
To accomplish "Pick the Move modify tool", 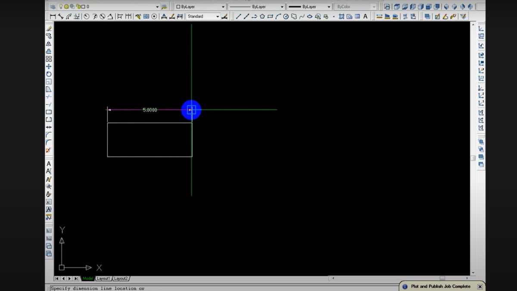I will 49,67.
